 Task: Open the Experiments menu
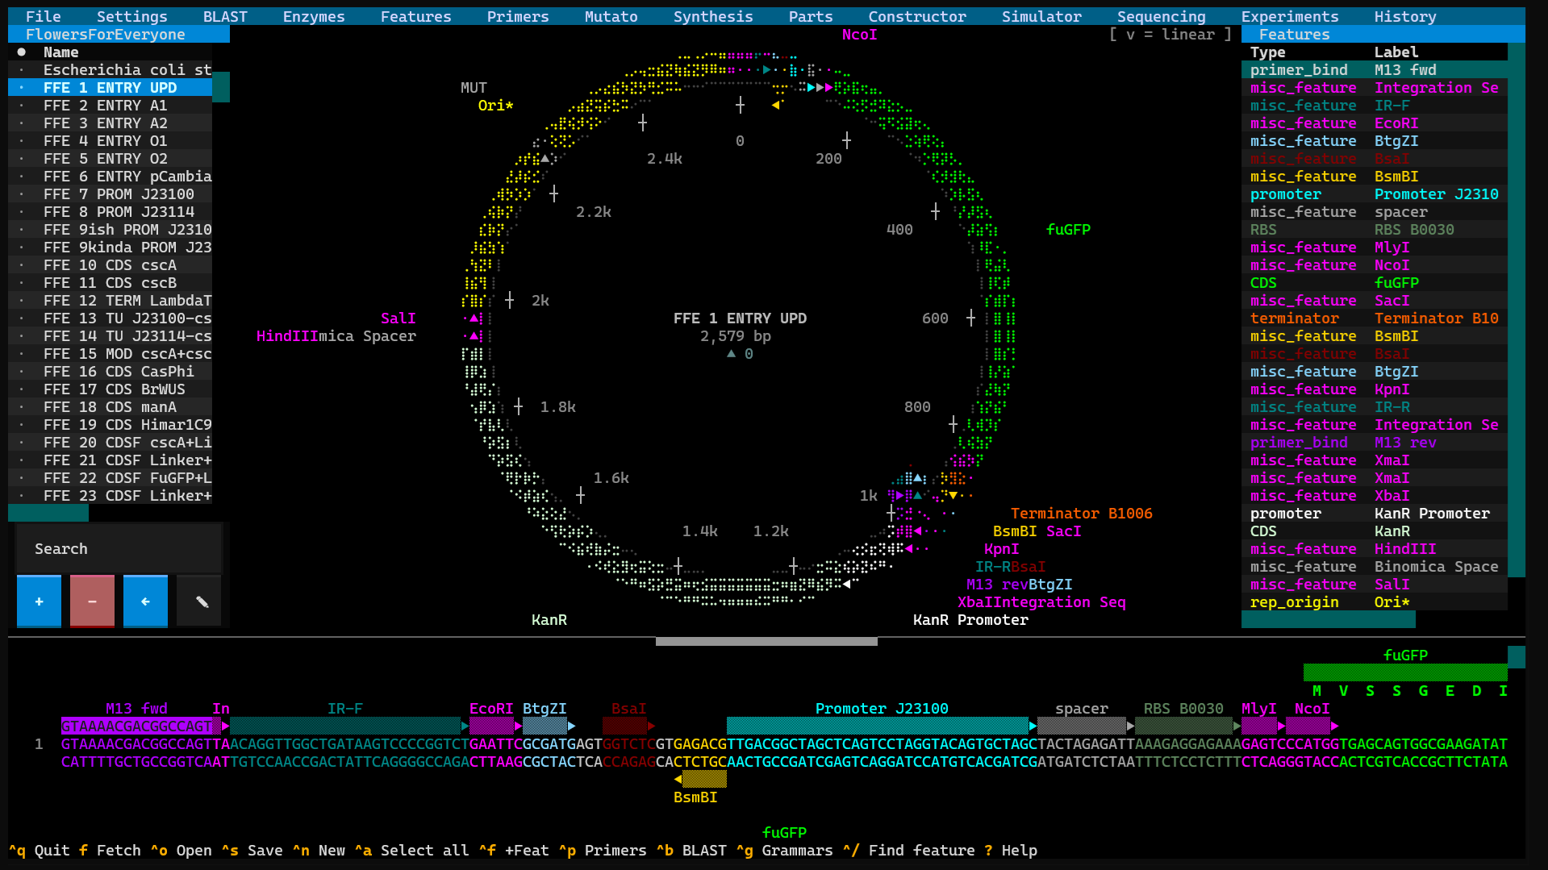tap(1290, 16)
